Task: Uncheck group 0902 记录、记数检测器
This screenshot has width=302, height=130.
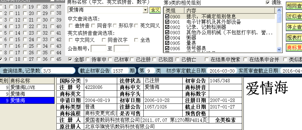Action: pyautogui.click(x=167, y=27)
